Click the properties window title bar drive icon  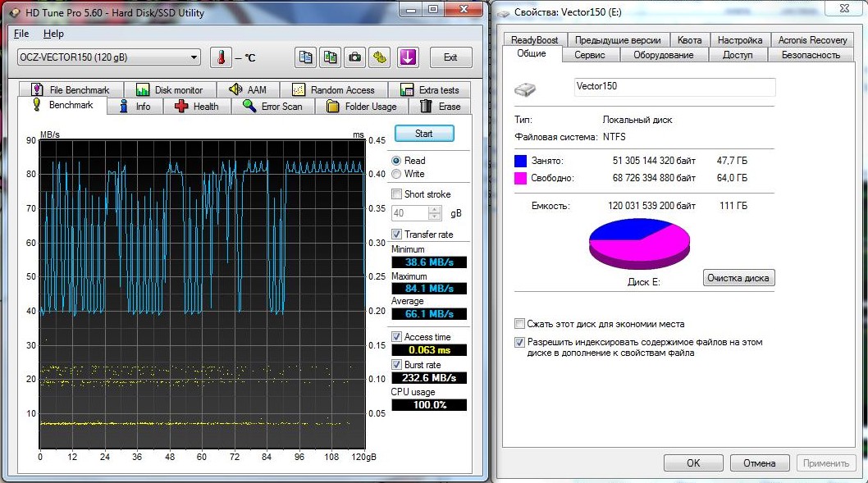(503, 13)
